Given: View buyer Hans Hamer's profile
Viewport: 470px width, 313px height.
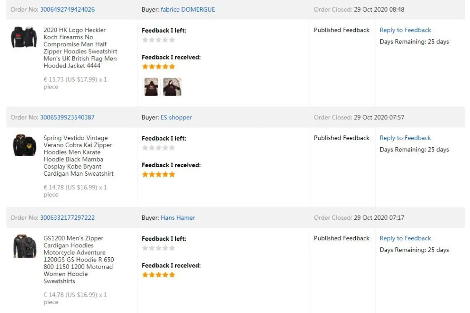Looking at the screenshot, I should pyautogui.click(x=178, y=217).
